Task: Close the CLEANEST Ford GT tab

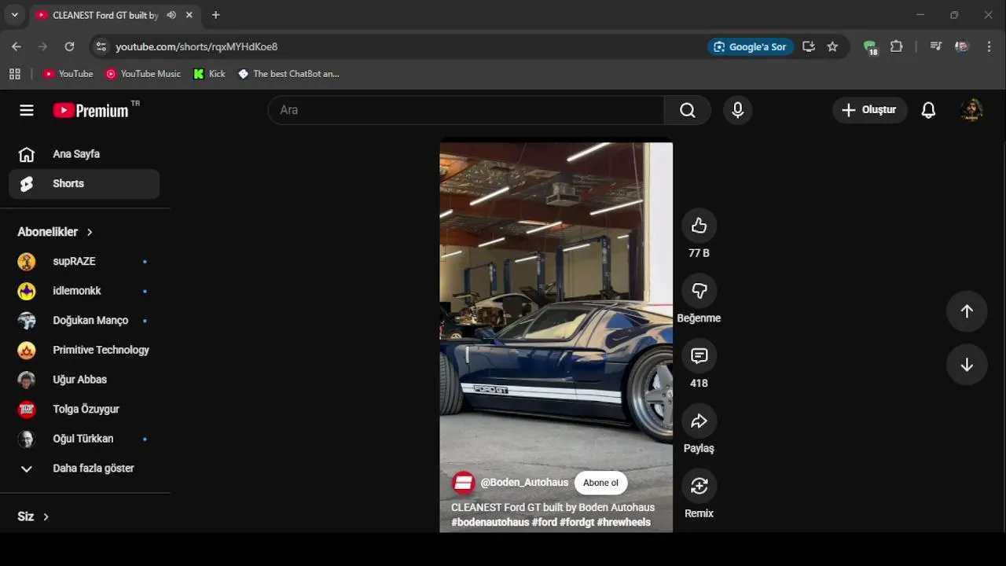Action: [x=189, y=15]
